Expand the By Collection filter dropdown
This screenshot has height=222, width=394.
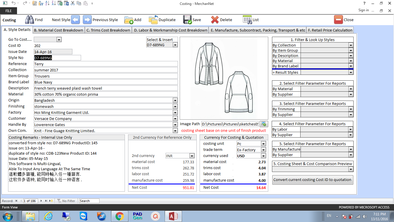pyautogui.click(x=351, y=45)
